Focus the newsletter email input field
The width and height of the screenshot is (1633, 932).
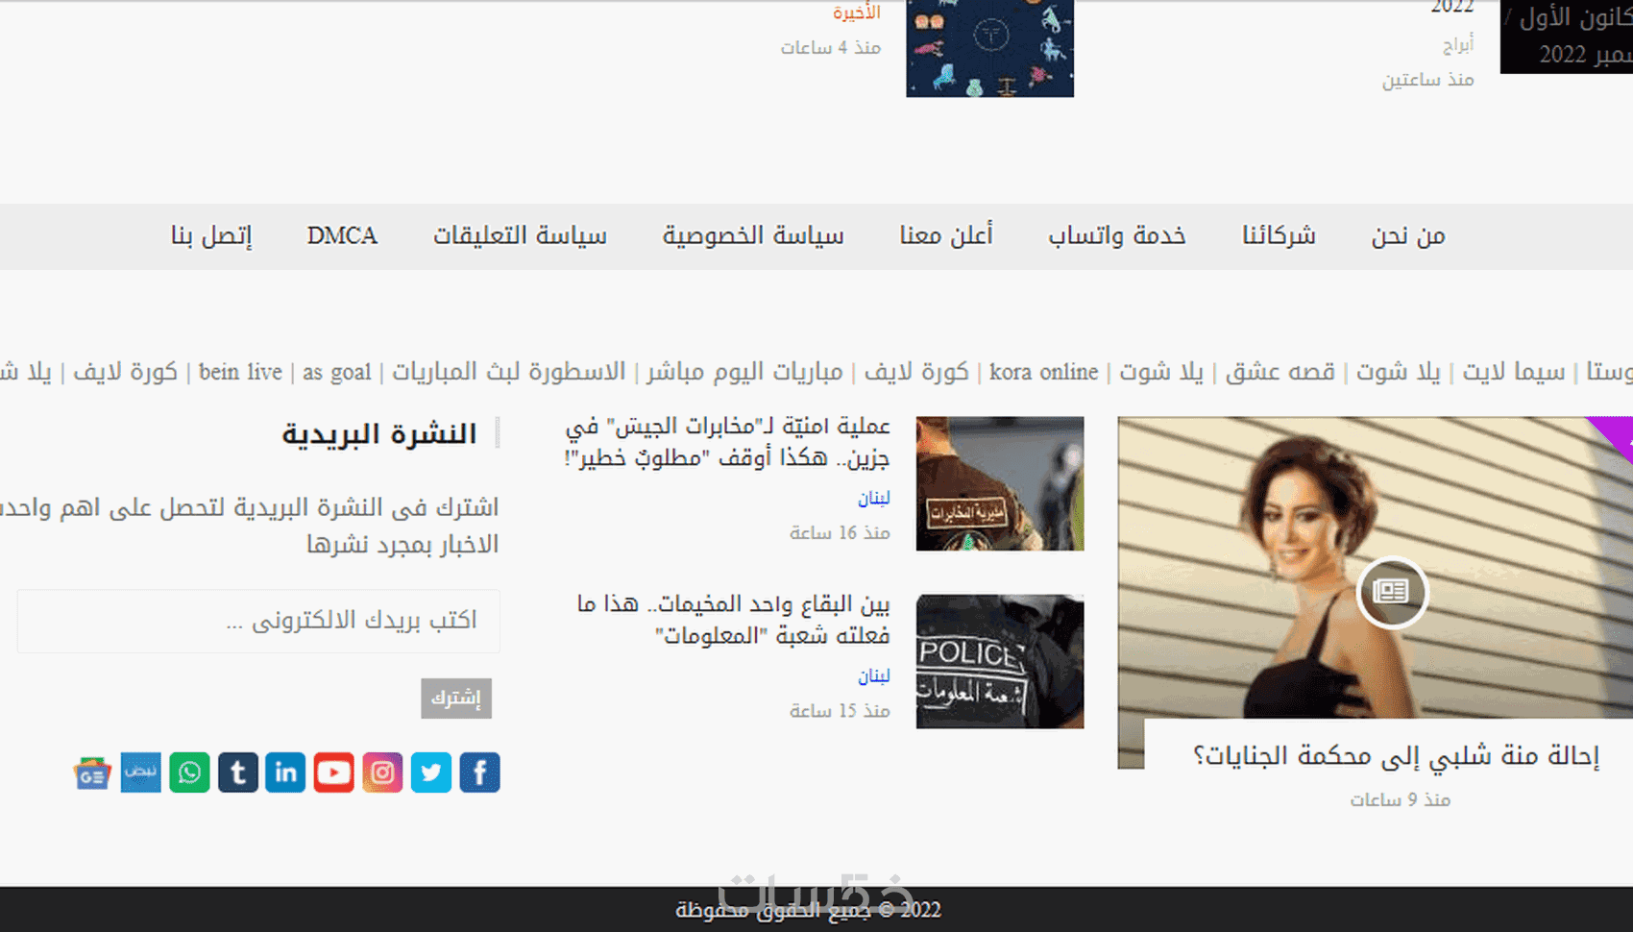click(258, 622)
